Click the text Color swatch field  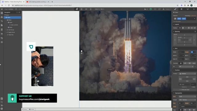coord(187,107)
